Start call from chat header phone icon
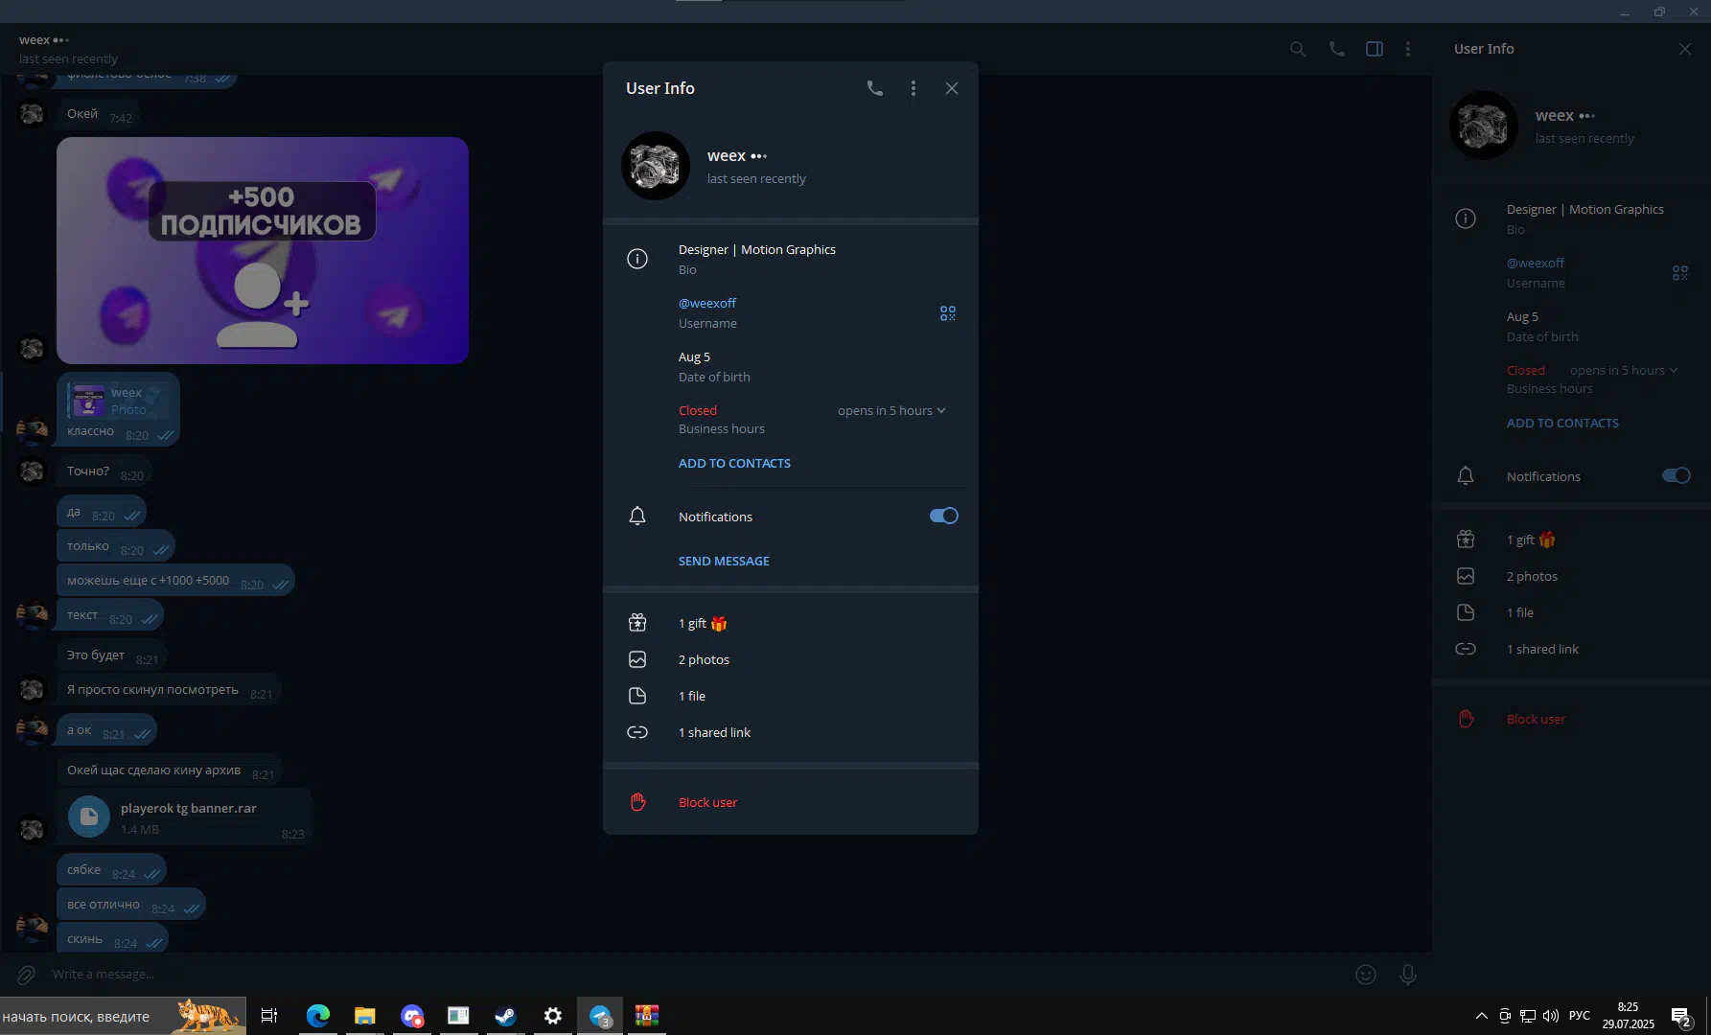 (1336, 49)
